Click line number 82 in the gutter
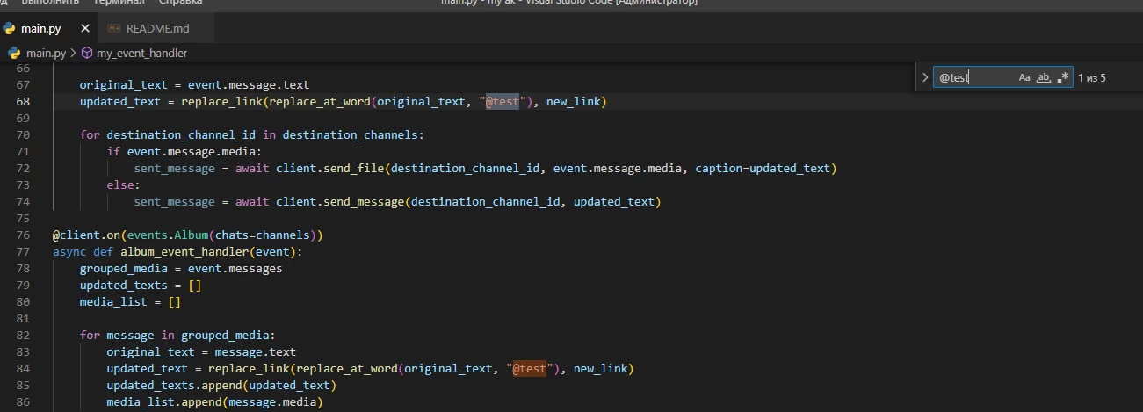This screenshot has height=412, width=1143. (x=23, y=335)
